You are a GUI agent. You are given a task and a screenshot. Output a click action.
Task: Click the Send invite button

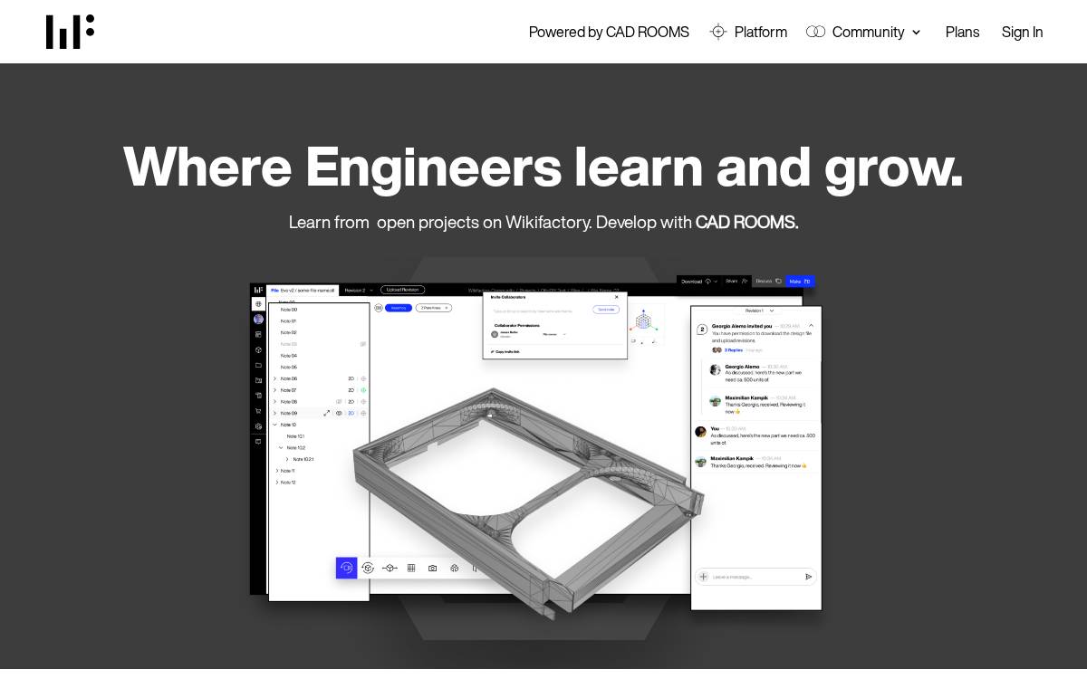[x=606, y=310]
